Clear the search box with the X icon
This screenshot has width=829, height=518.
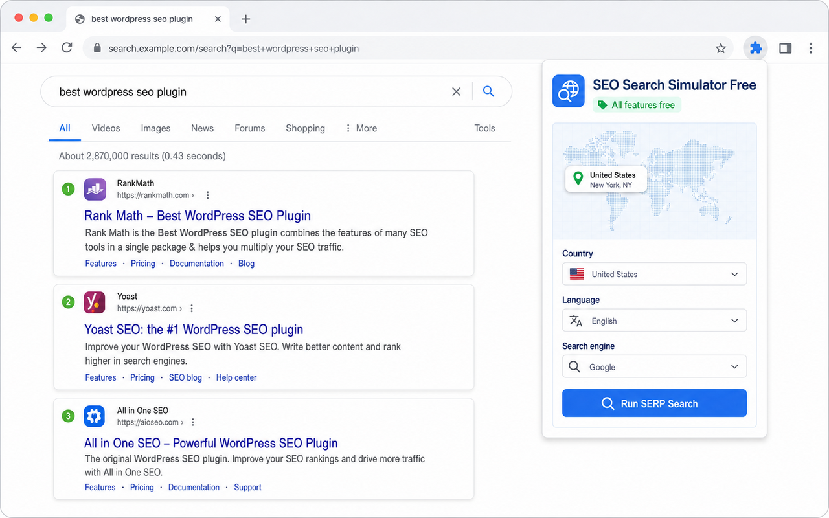[x=457, y=92]
